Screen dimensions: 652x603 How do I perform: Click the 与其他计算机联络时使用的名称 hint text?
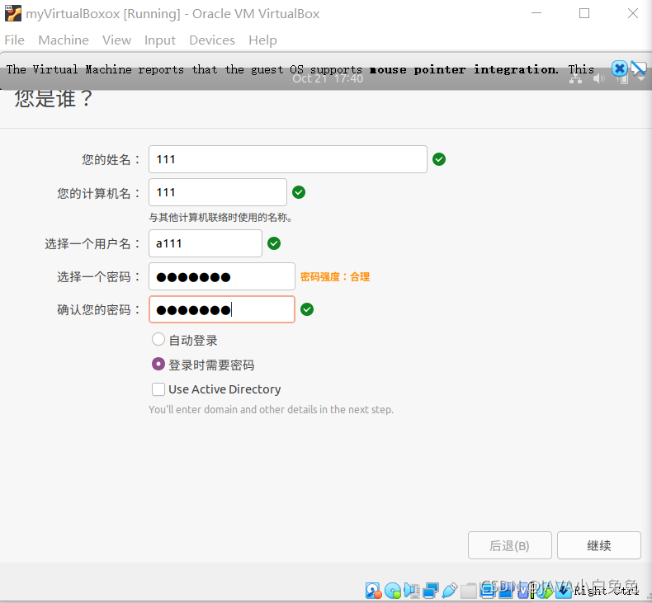pyautogui.click(x=221, y=217)
